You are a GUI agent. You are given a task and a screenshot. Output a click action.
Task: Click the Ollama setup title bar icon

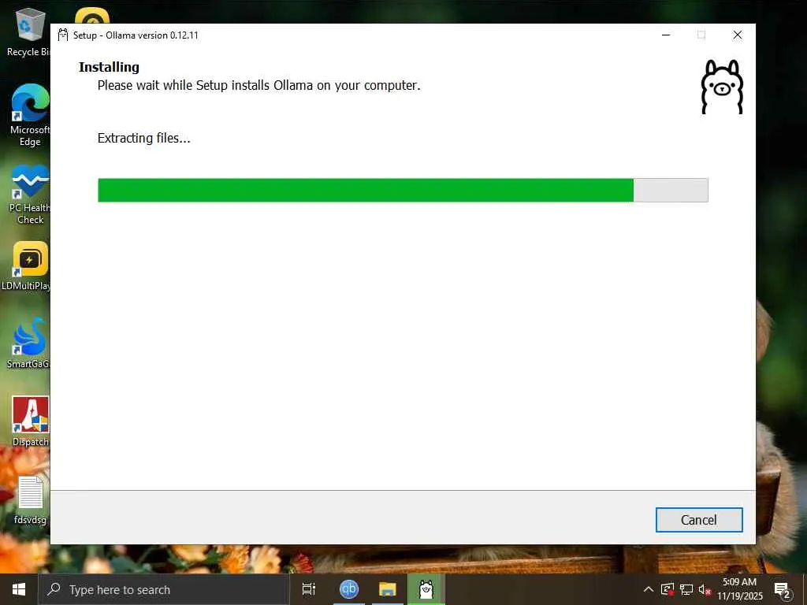coord(63,35)
